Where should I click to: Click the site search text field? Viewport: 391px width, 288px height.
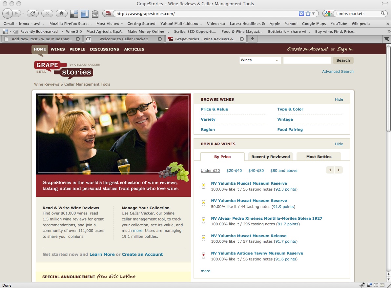[x=307, y=60]
